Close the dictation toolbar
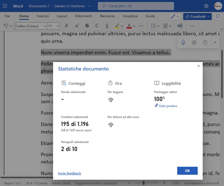 pos(215,42)
